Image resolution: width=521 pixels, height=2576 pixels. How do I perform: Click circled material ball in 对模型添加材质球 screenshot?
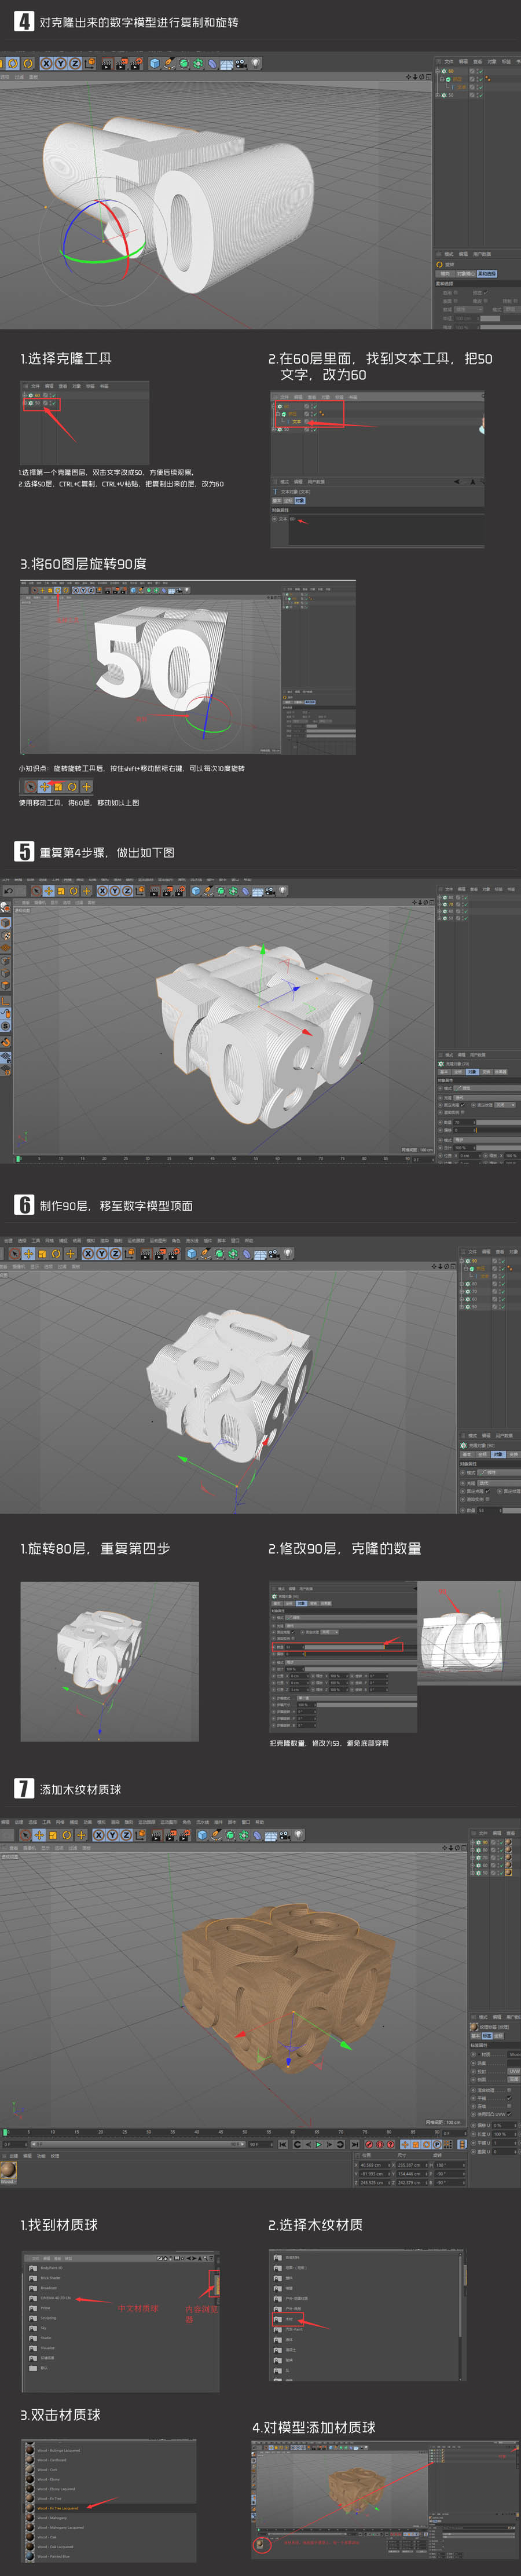262,2544
